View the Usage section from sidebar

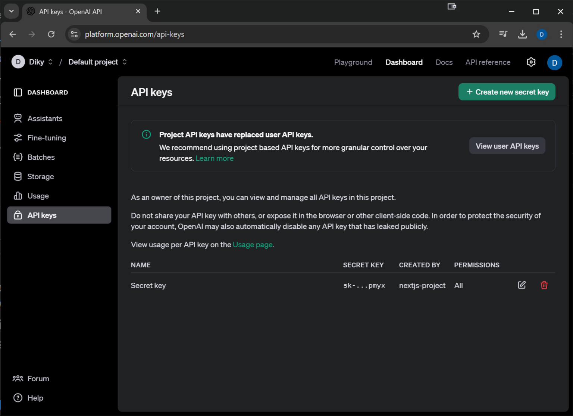38,196
